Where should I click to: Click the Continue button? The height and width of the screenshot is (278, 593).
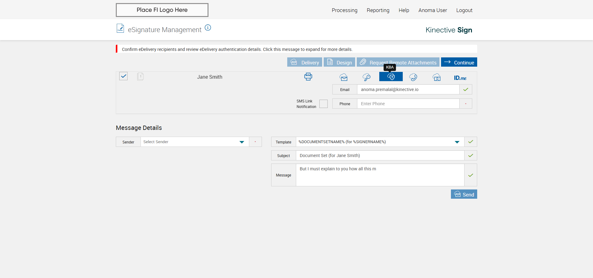tap(459, 62)
